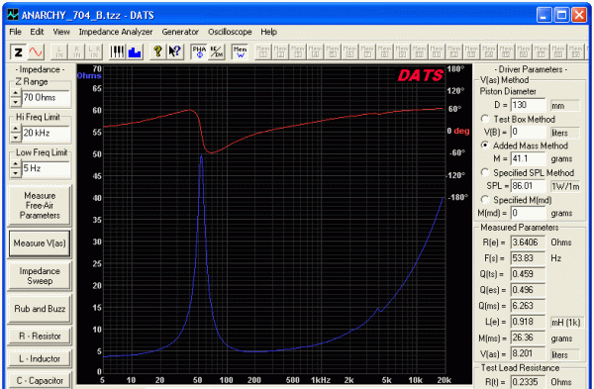
Task: Raise Low Freq Limit with up arrow
Action: point(15,164)
